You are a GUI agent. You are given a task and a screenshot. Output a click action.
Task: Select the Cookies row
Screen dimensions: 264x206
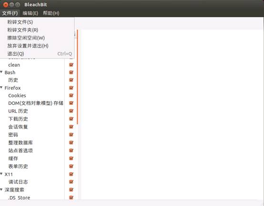click(17, 95)
